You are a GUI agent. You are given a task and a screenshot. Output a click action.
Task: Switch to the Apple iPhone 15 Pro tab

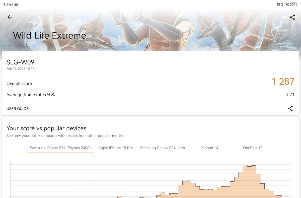pos(115,148)
